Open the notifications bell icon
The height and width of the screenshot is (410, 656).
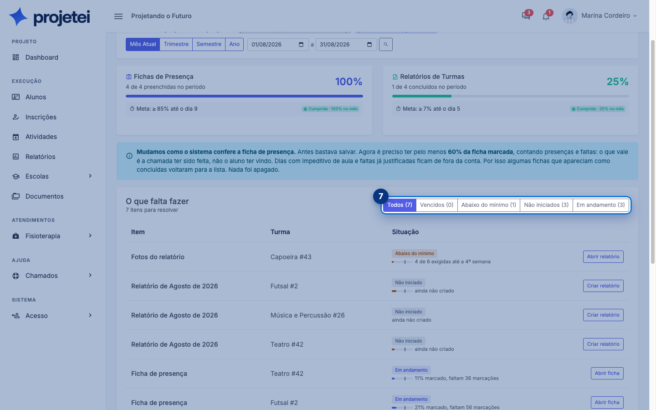(x=546, y=16)
